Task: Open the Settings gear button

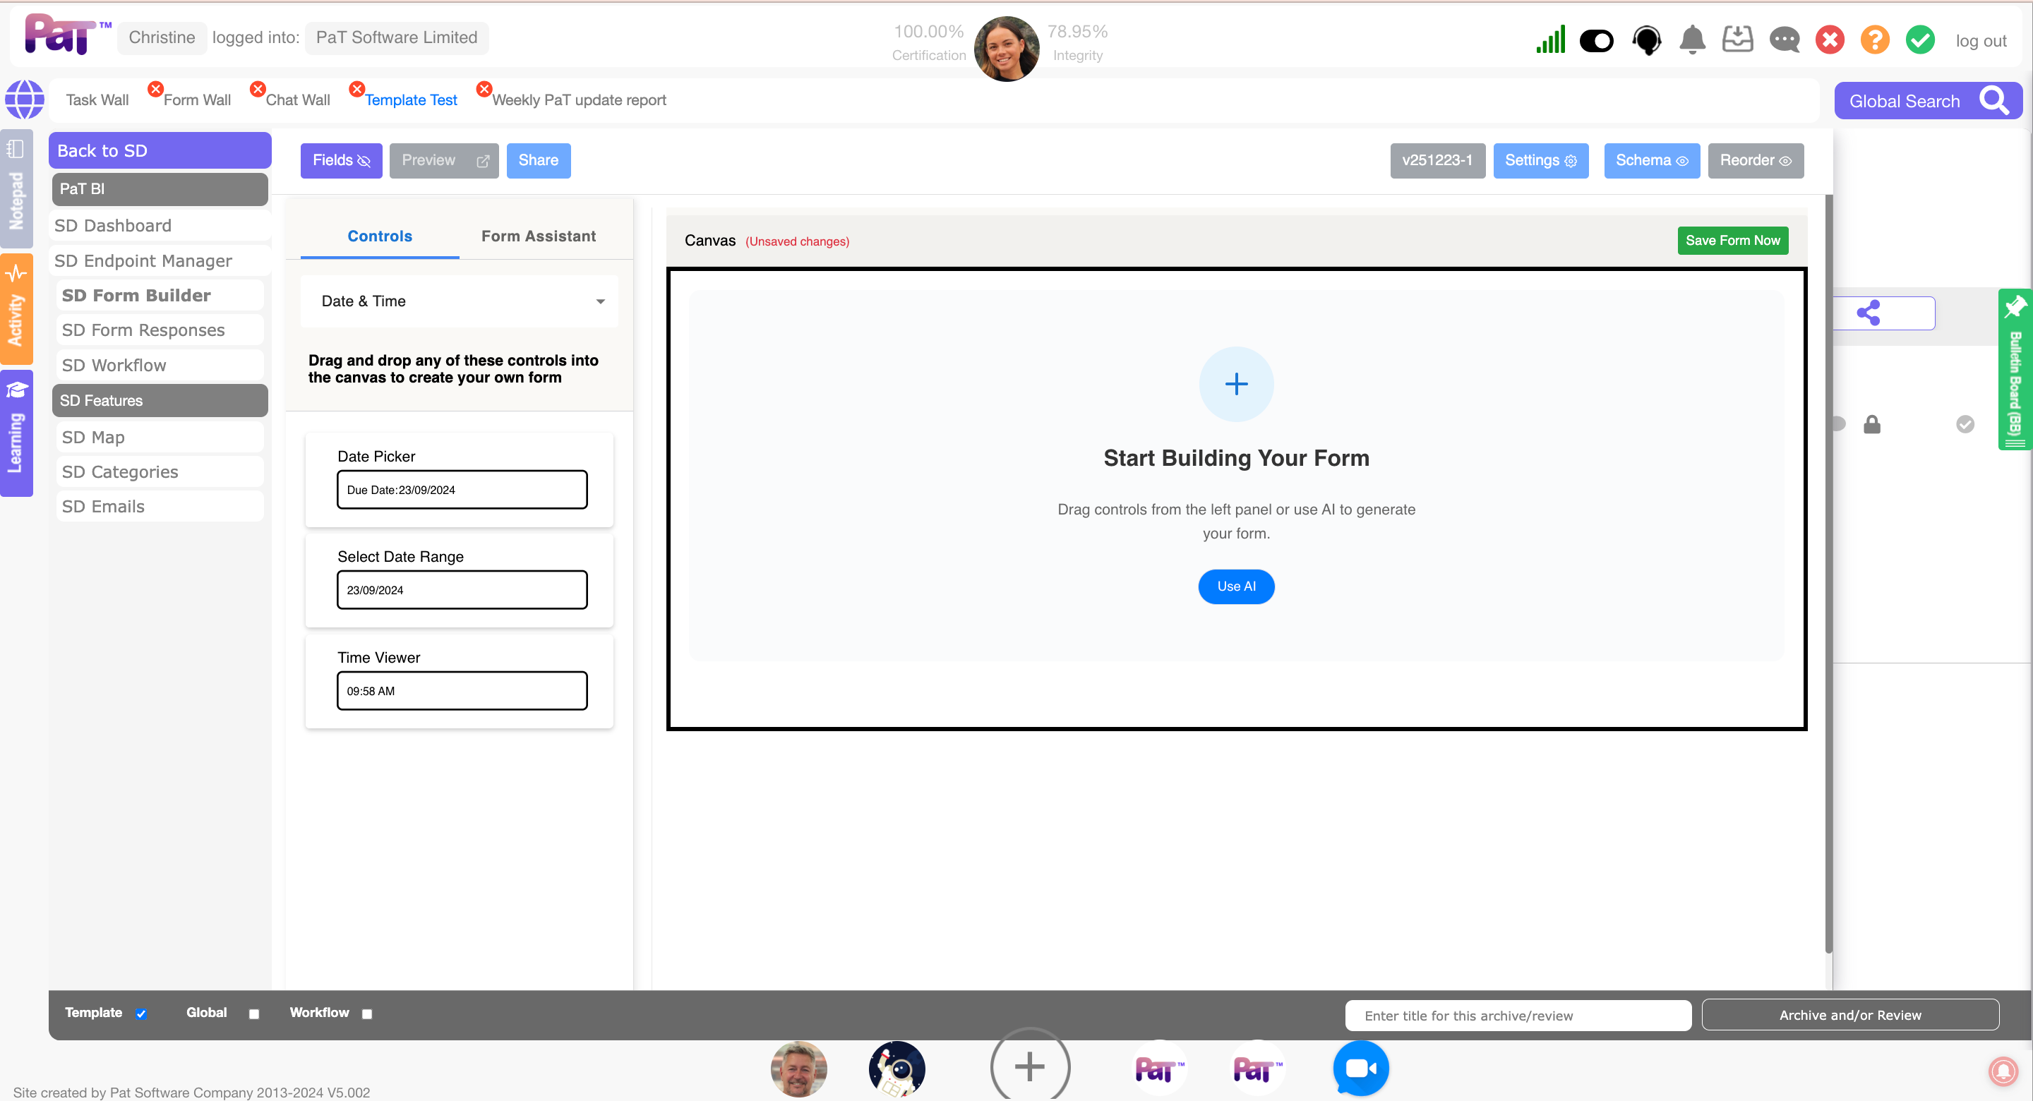Action: [1540, 160]
